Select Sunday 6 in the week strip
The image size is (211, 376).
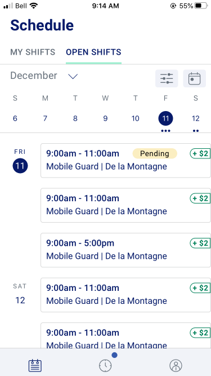[x=15, y=118]
